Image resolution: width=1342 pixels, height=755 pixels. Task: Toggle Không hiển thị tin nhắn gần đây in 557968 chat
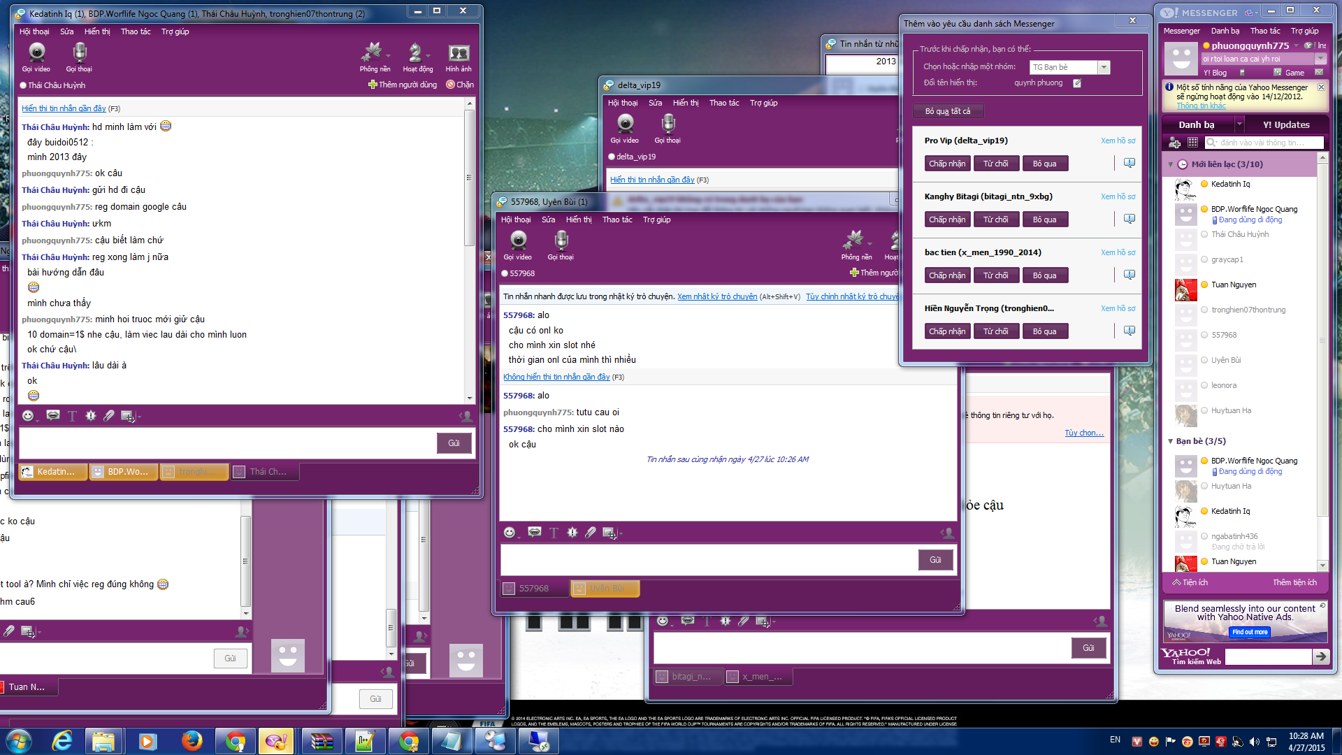[556, 377]
